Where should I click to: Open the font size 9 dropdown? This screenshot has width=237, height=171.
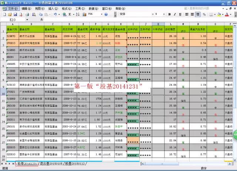pos(164,14)
